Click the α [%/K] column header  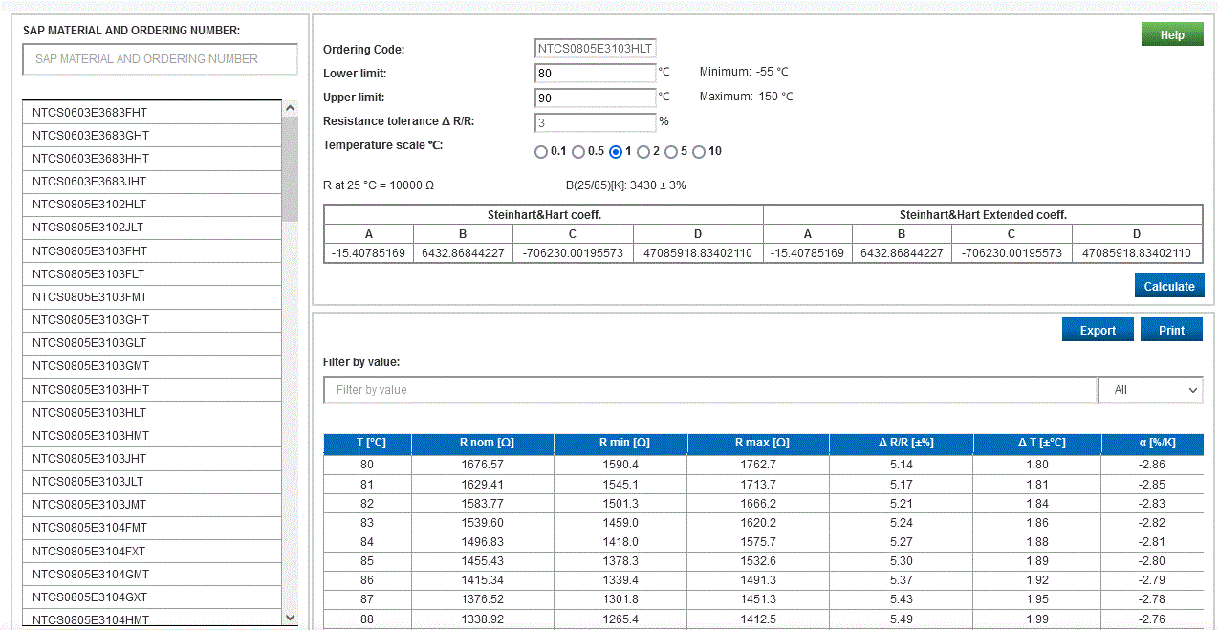1152,444
